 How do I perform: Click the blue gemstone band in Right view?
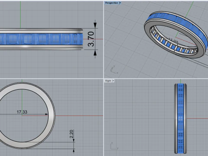(180, 118)
